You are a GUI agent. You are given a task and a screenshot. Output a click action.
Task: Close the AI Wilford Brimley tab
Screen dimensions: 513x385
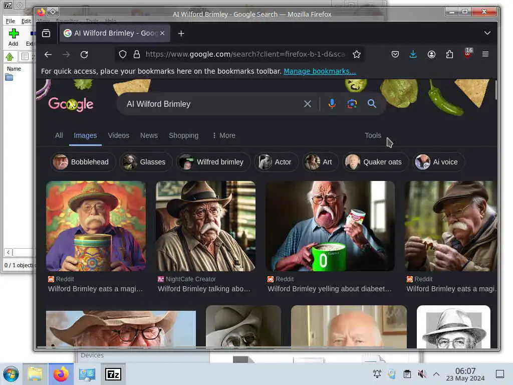coord(162,33)
